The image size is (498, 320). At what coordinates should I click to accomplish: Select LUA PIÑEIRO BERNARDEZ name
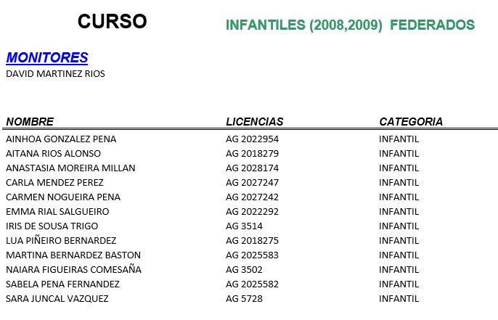(61, 241)
